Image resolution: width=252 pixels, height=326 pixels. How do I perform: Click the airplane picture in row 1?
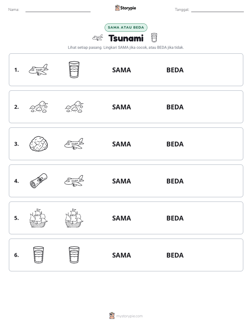(38, 70)
